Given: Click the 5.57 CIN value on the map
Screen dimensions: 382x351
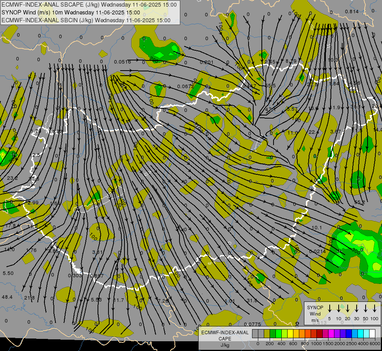Looking at the screenshot, I should [x=292, y=109].
